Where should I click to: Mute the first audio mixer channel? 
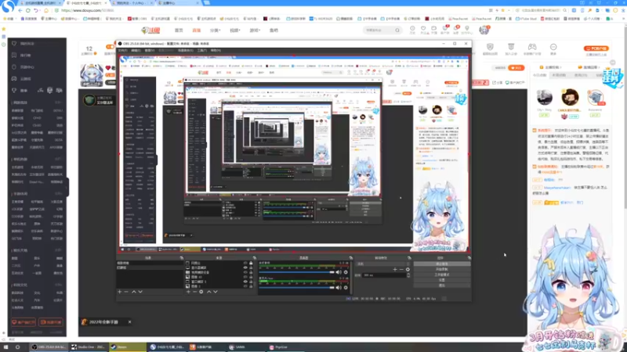coord(339,272)
